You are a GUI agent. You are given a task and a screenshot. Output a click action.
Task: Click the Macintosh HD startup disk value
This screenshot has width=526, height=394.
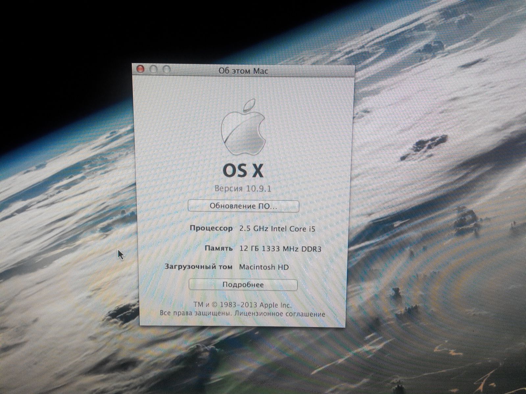pos(264,267)
